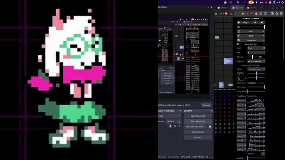Skip to next bar
The width and height of the screenshot is (285, 160).
point(262,22)
